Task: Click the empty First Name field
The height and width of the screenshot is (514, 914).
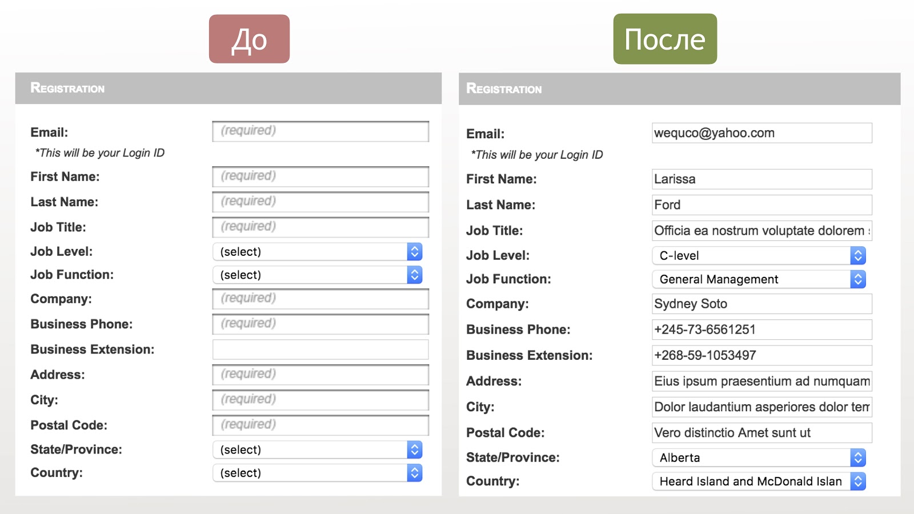Action: [x=320, y=176]
